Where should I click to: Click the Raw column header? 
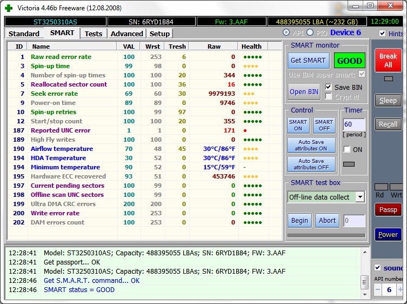[213, 47]
